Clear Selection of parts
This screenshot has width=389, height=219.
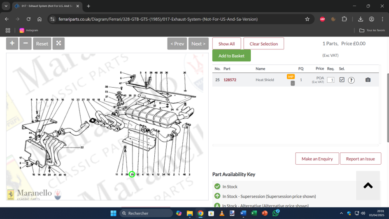coord(264,44)
